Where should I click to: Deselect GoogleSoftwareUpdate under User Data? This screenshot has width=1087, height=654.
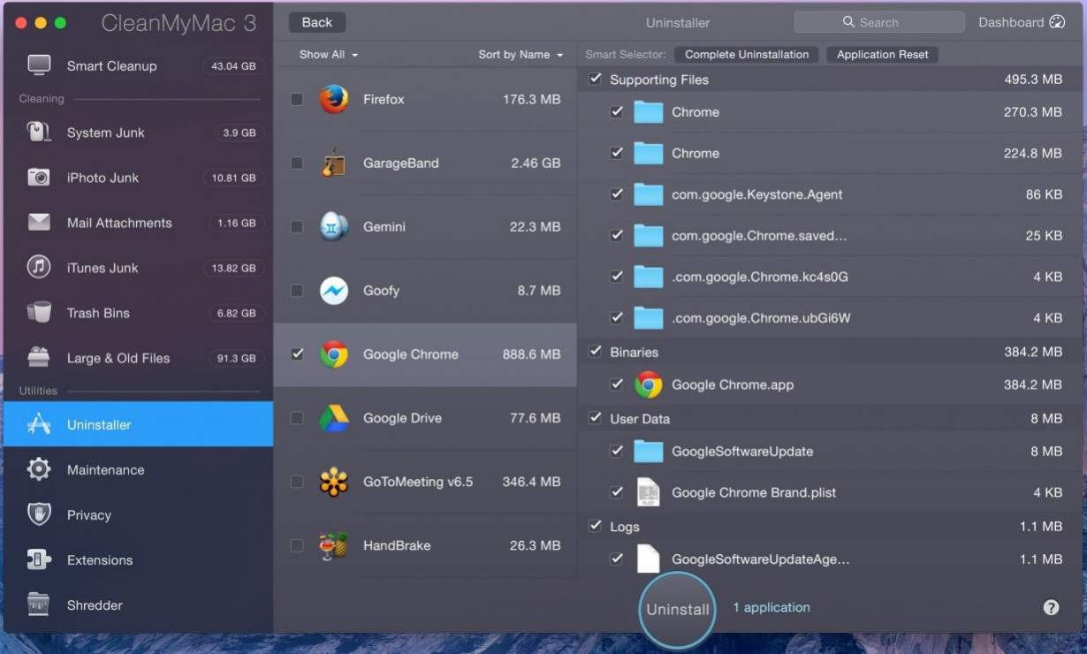[616, 451]
